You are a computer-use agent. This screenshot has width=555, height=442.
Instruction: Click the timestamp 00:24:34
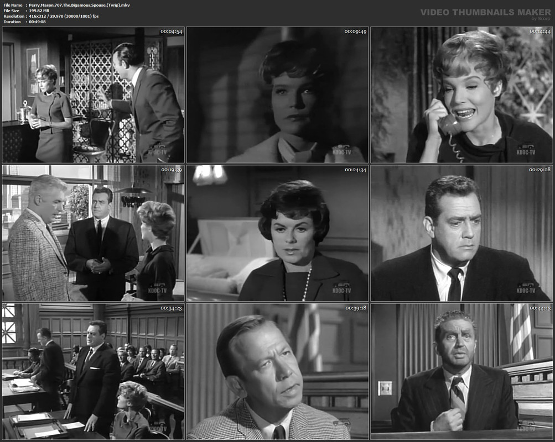point(355,170)
